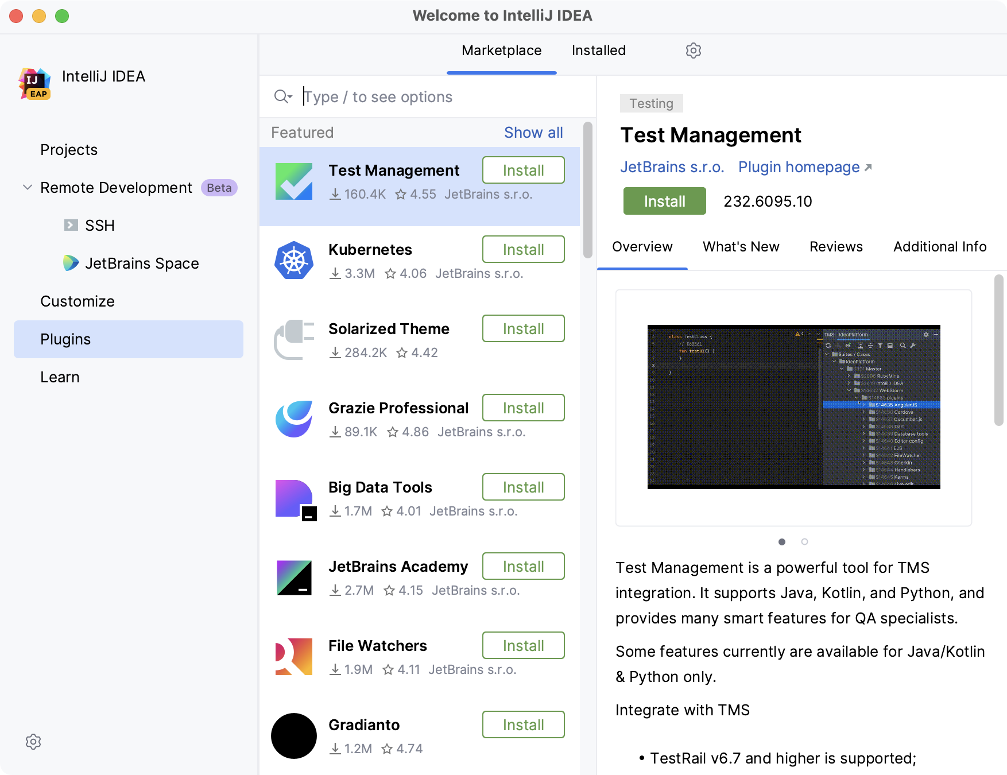
Task: Install the Solarized Theme plugin
Action: click(524, 328)
